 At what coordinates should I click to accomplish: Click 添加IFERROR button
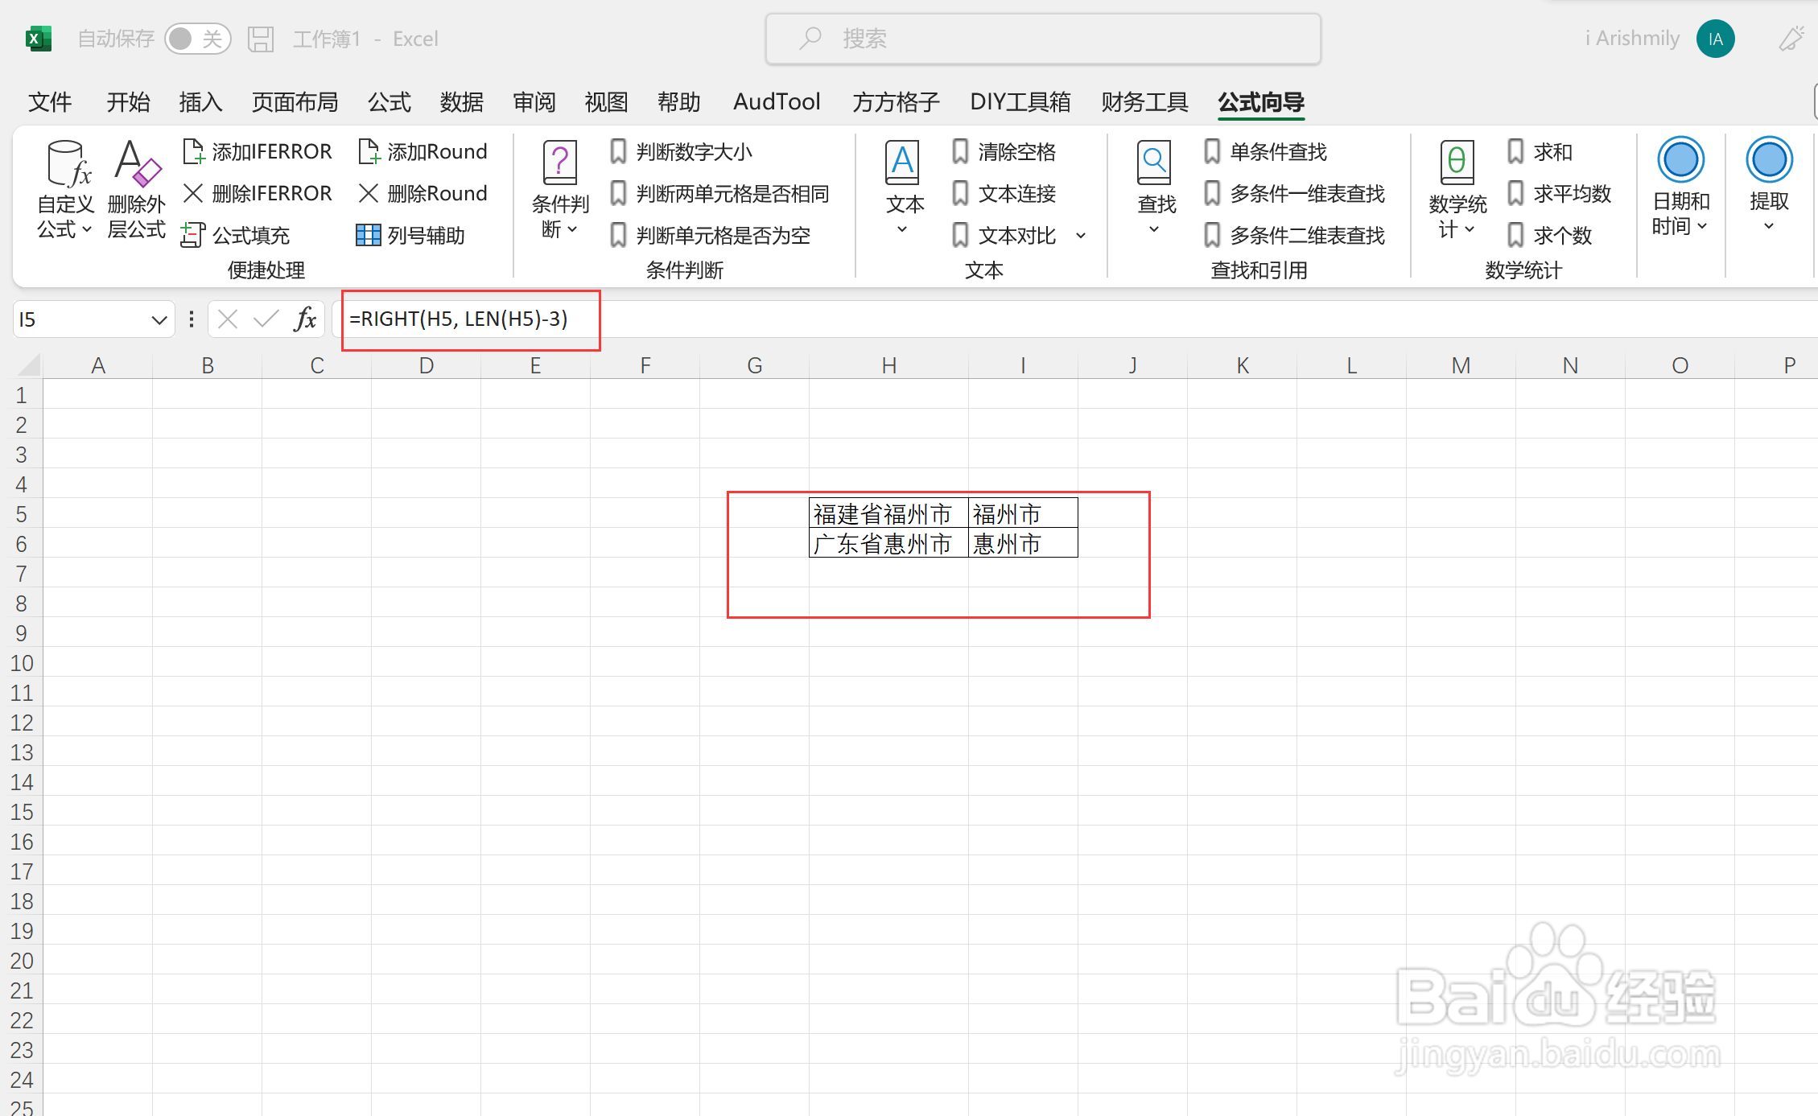click(x=258, y=151)
